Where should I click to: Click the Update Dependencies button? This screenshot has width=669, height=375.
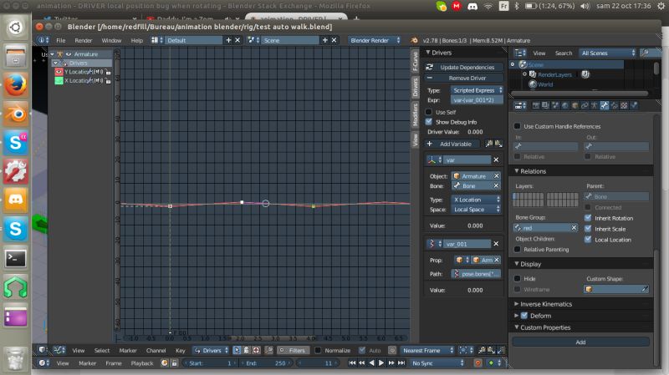coord(464,67)
